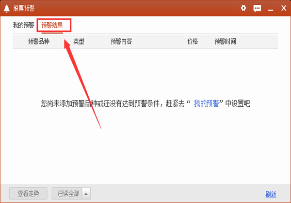Select the 预警结果 tab

[52, 25]
